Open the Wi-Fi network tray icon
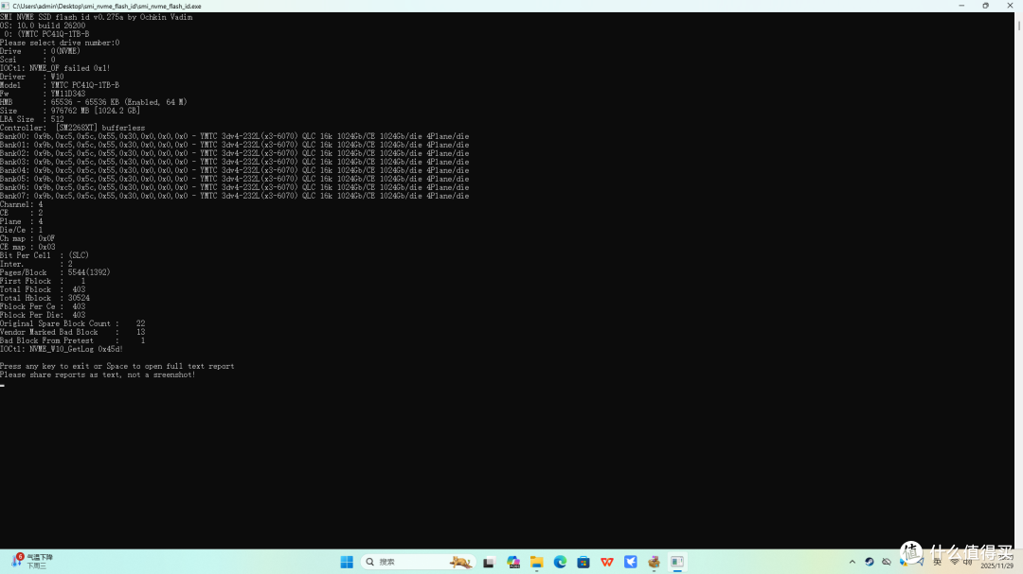Viewport: 1023px width, 574px height. (x=955, y=562)
